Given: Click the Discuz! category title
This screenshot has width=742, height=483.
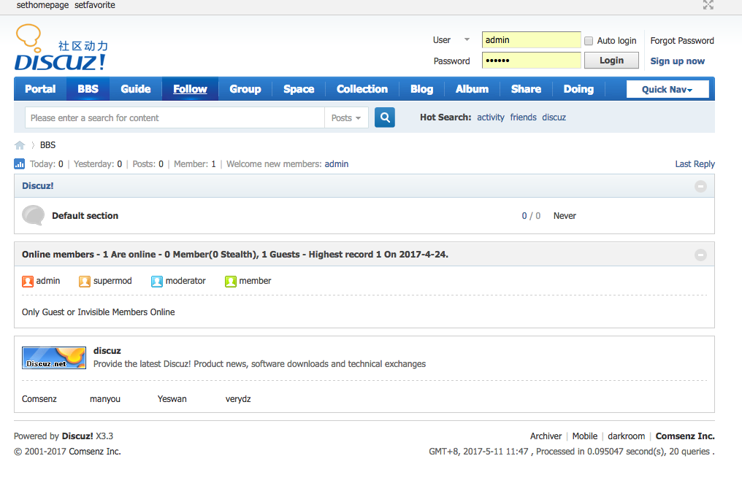Looking at the screenshot, I should coord(38,186).
